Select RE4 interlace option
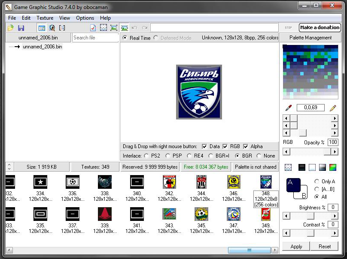Viewport: 347px width, 259px height. click(x=189, y=156)
